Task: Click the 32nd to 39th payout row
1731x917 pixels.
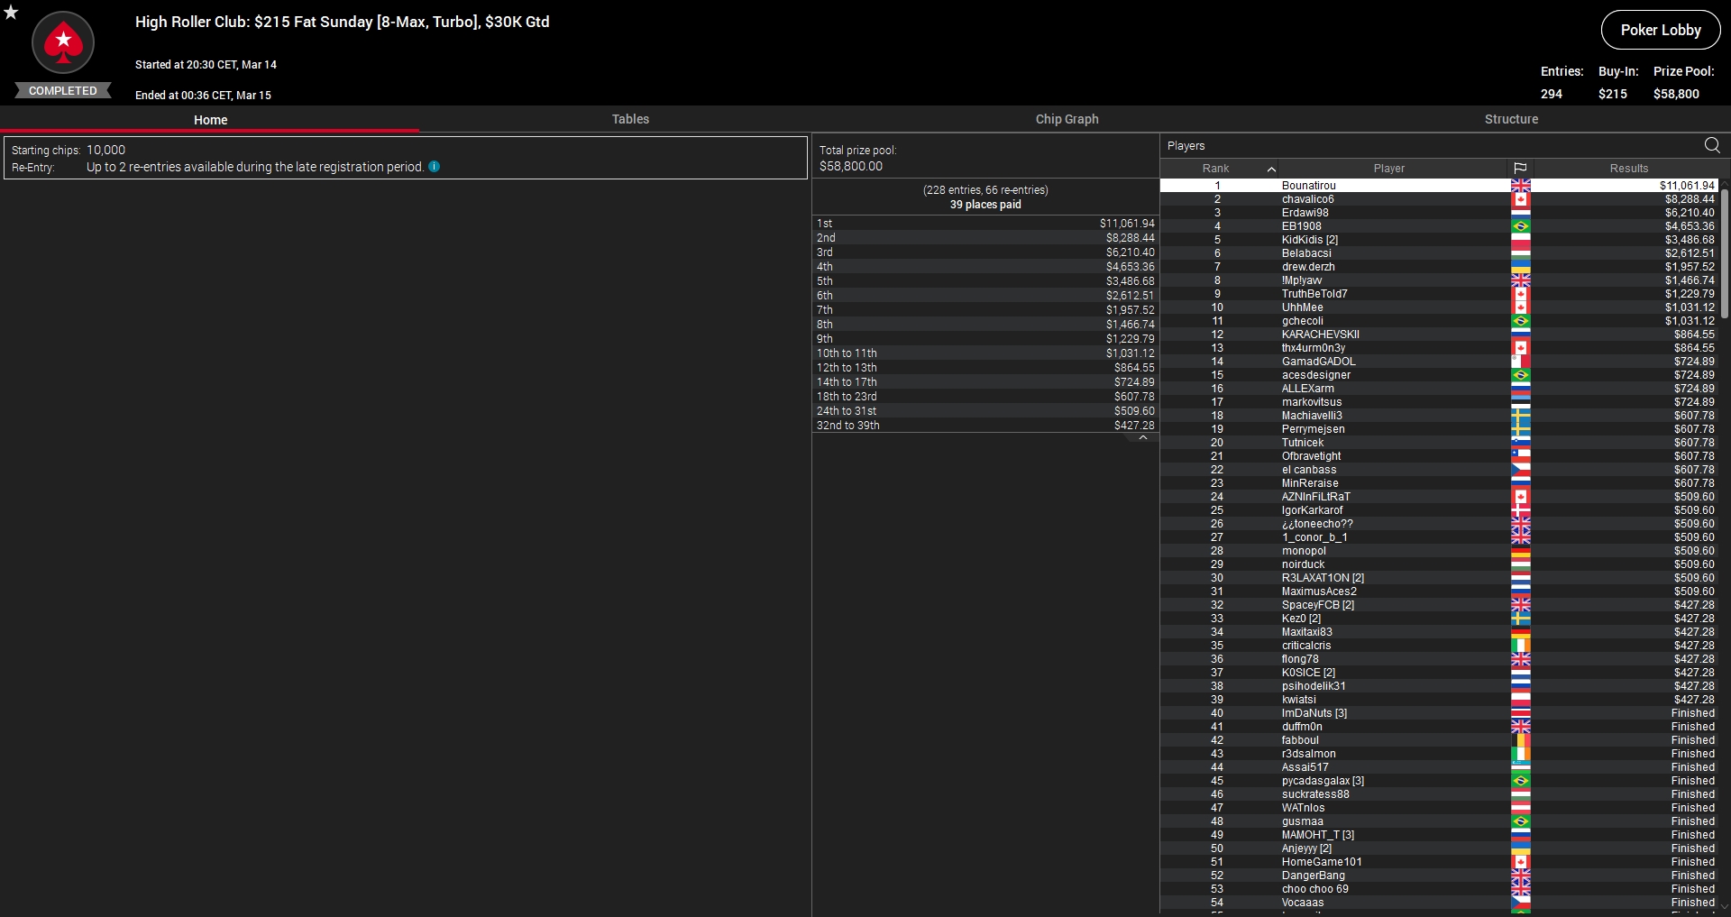Action: click(x=985, y=426)
